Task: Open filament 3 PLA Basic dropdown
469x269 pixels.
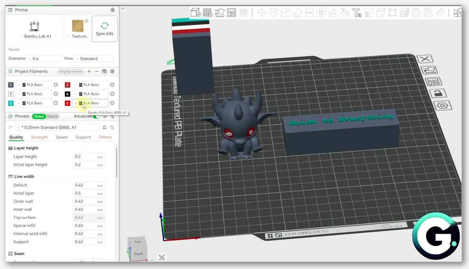Action: [x=33, y=94]
